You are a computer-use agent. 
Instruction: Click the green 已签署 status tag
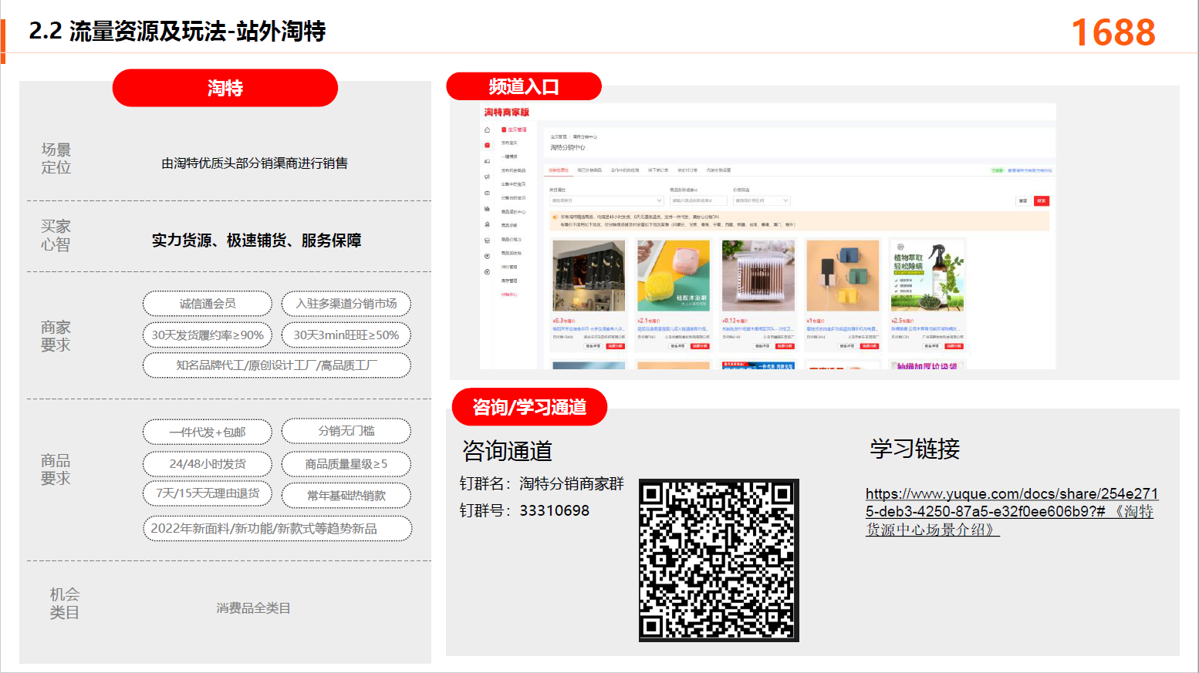click(x=998, y=170)
